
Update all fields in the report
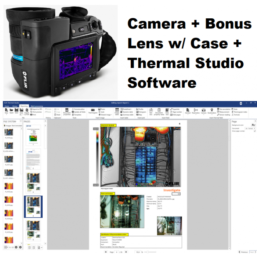coord(79,112)
